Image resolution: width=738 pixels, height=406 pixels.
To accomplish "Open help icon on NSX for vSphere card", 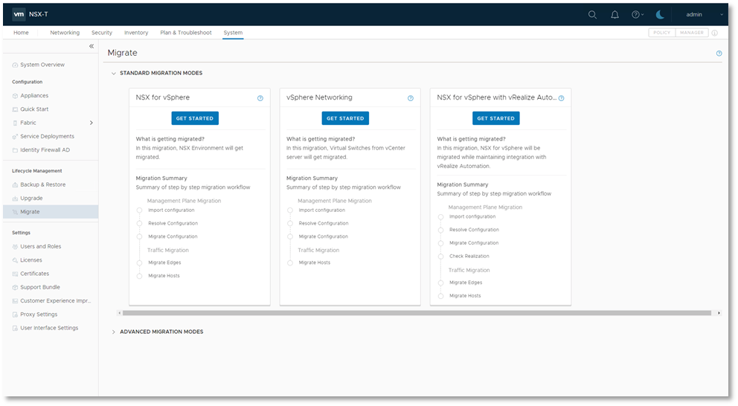I will pos(260,98).
